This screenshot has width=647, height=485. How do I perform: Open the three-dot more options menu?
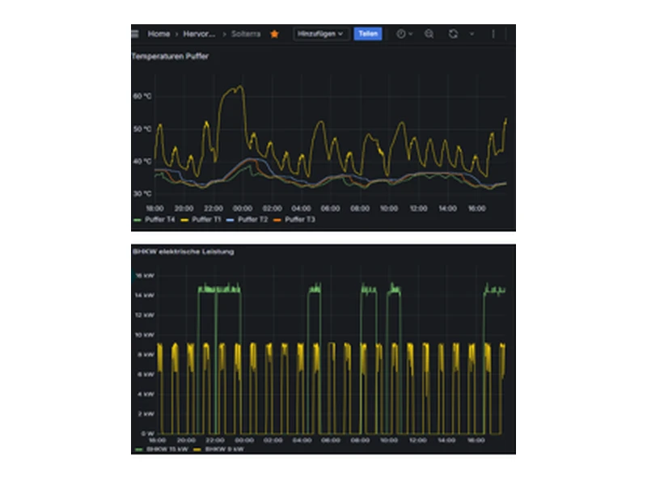[x=493, y=34]
